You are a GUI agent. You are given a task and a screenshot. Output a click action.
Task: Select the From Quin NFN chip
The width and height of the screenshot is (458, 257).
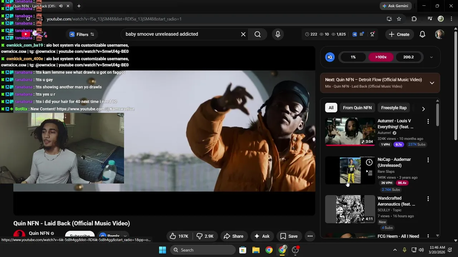[357, 108]
